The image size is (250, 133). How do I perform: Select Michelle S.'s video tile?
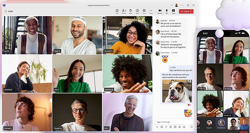(127, 35)
